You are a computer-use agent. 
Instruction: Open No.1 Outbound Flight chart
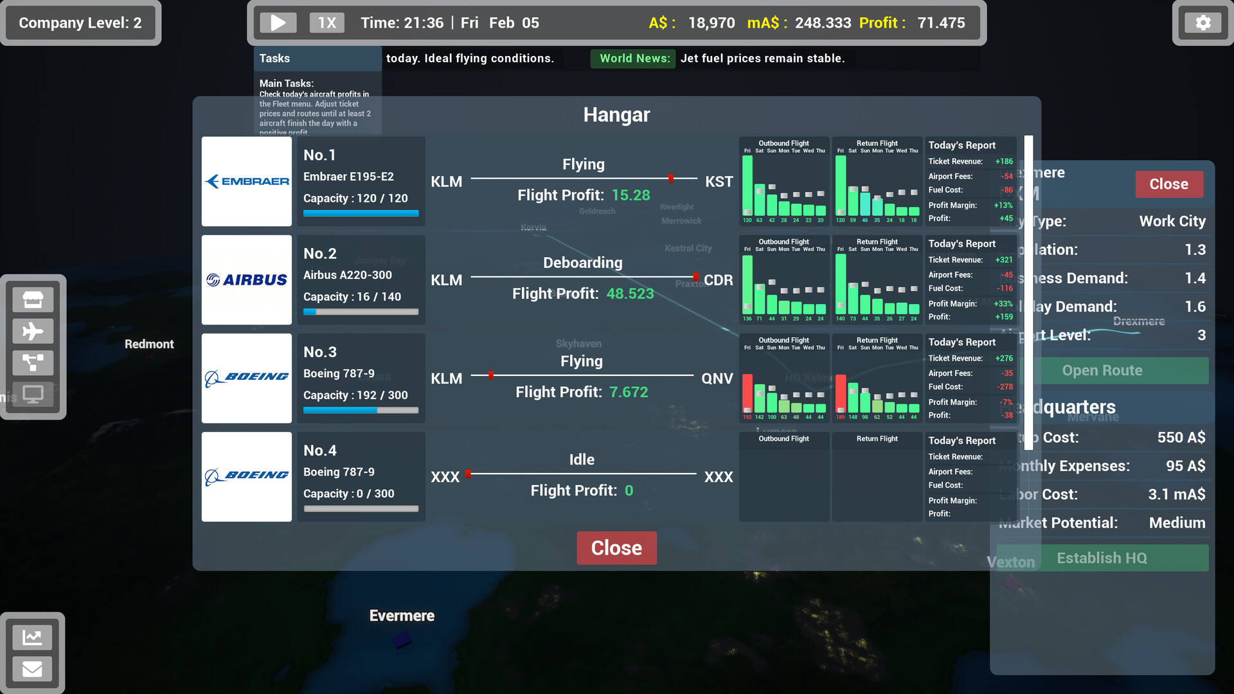pos(783,181)
